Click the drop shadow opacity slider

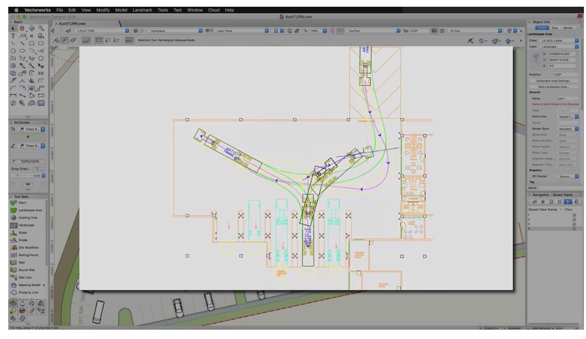coord(21,175)
